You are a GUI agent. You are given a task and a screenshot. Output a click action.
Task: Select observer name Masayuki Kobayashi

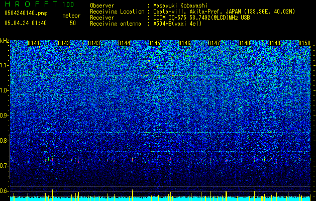pos(180,6)
